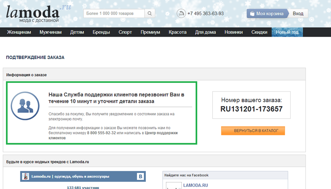This screenshot has height=189, width=331.
Task: Open the Центр поддержки клиентов link
Action: 161,133
